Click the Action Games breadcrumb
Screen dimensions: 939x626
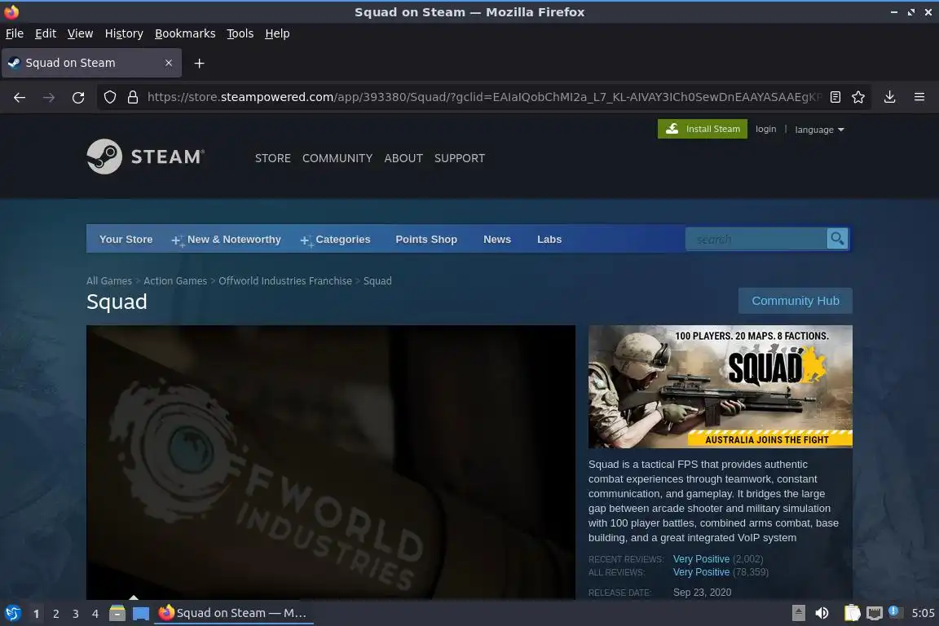(x=175, y=281)
